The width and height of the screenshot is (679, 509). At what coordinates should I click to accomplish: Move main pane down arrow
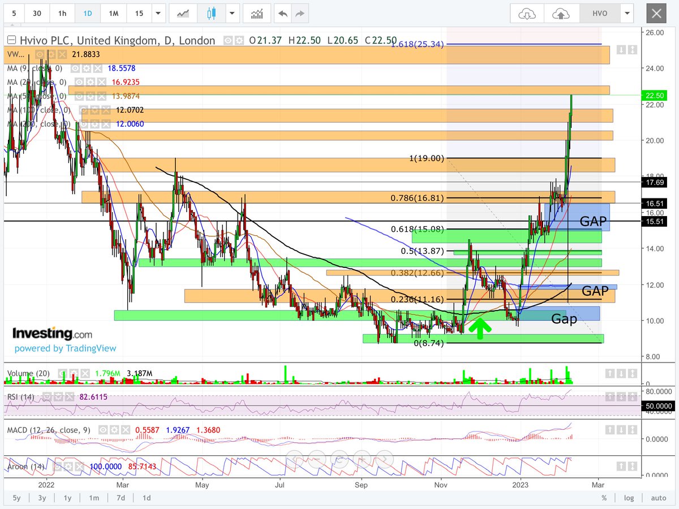(621, 50)
